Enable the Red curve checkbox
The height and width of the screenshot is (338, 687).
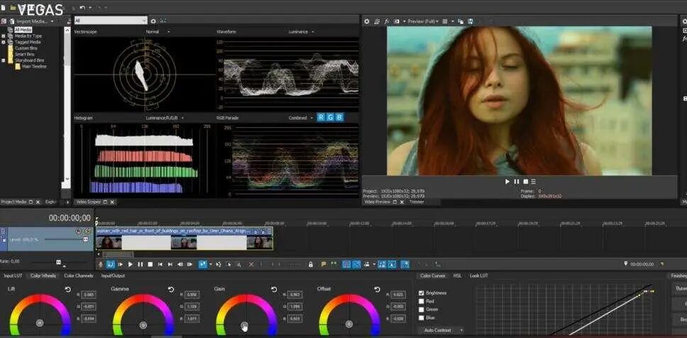(422, 301)
